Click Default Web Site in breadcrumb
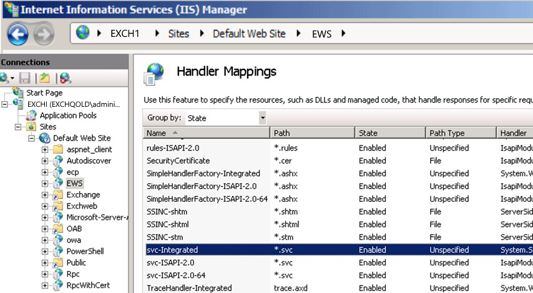 click(x=249, y=33)
